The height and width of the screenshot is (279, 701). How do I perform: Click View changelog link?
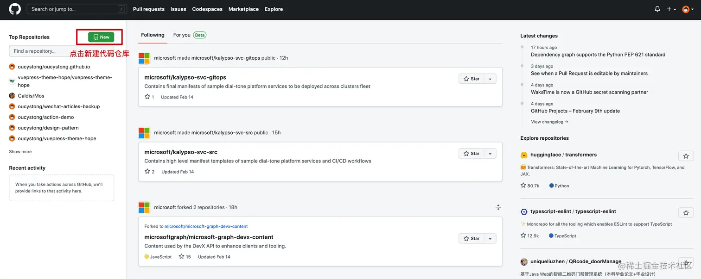549,122
